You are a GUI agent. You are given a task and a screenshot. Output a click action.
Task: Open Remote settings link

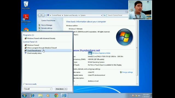coord(47,28)
